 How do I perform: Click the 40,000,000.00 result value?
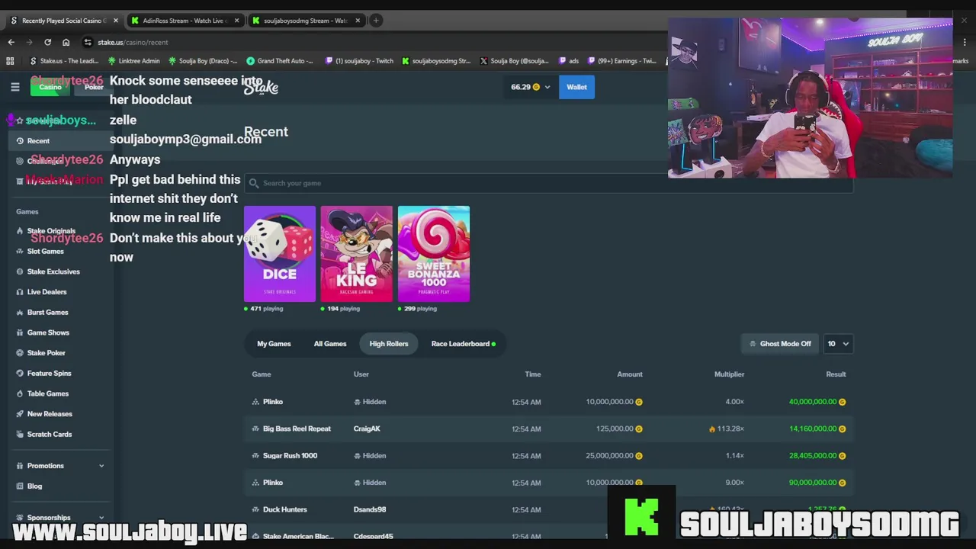pyautogui.click(x=812, y=402)
